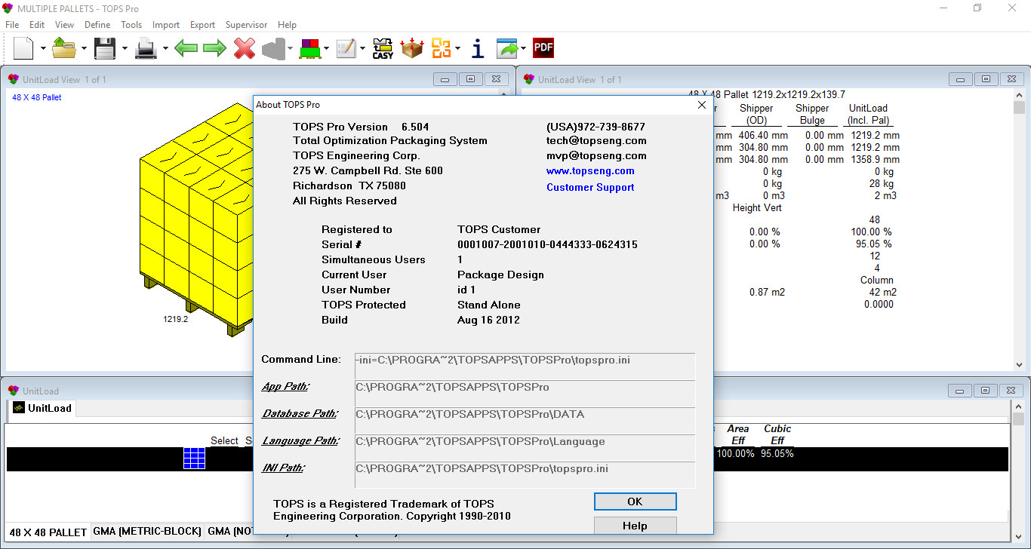Click the Area Eff column header
Screen dimensions: 1031x549
pyautogui.click(x=738, y=434)
